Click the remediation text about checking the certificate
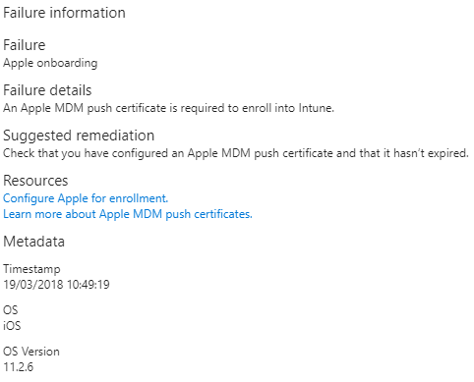Viewport: 474px width, 382px height. pyautogui.click(x=236, y=153)
